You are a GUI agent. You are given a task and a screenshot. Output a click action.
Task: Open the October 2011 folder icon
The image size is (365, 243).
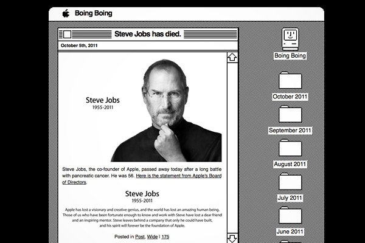tap(290, 80)
